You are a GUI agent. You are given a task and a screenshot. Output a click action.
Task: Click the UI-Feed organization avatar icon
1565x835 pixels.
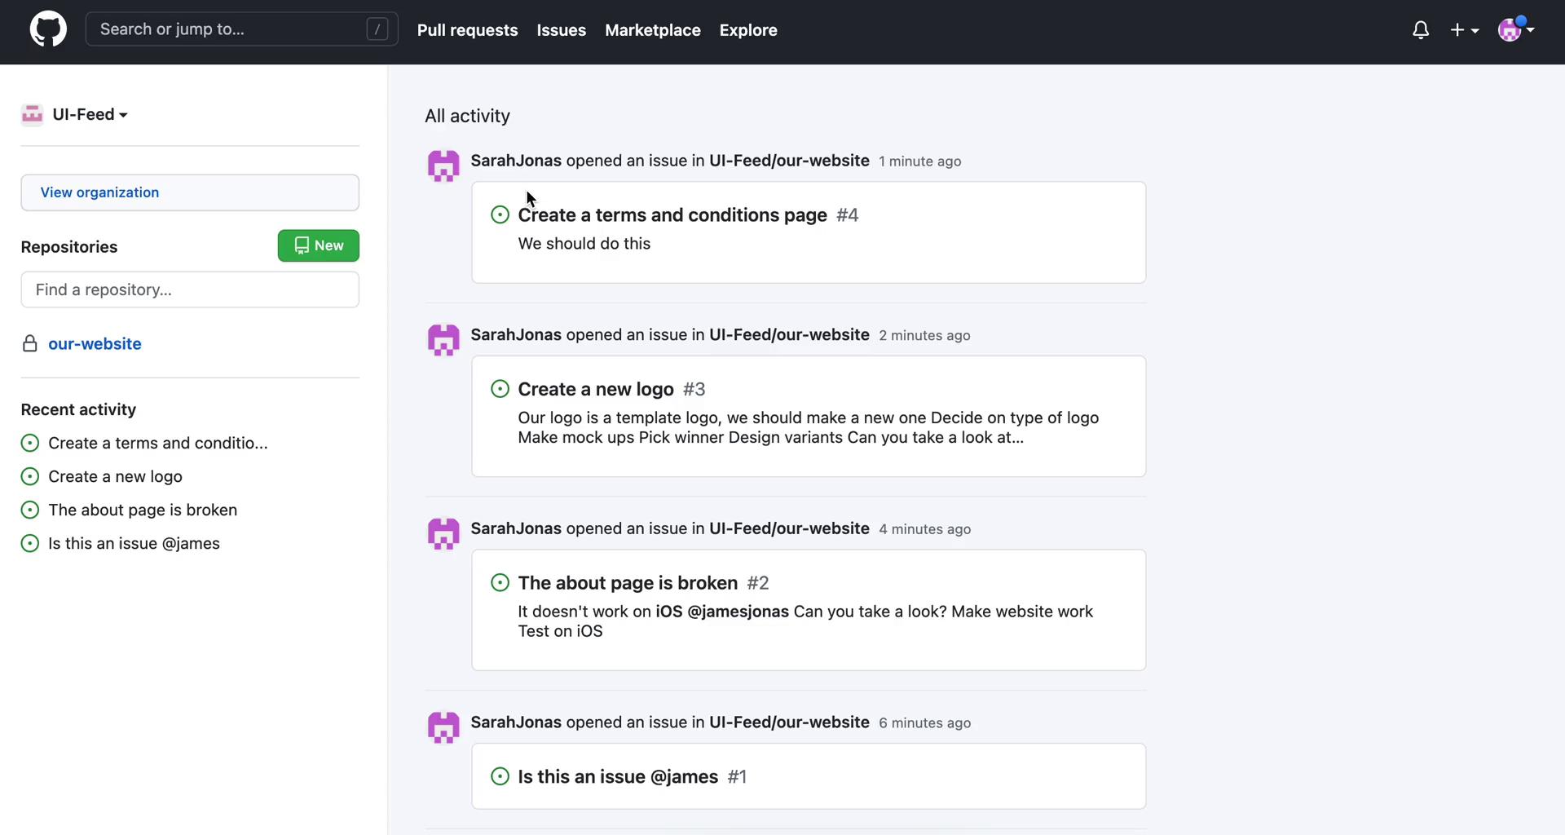click(32, 114)
